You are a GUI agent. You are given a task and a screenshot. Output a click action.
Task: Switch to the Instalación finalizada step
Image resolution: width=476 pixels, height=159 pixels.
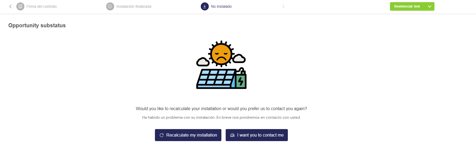134,6
